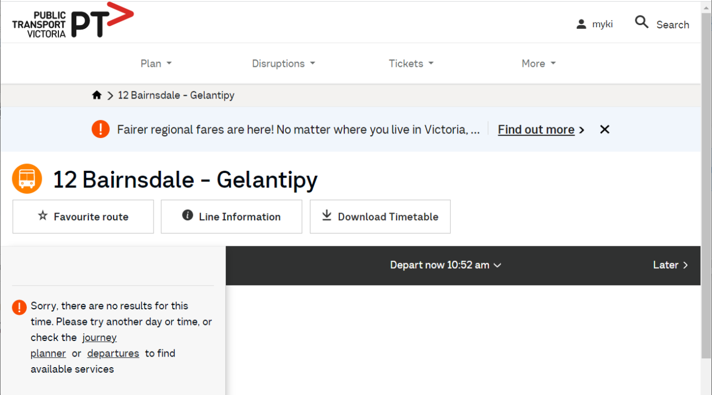This screenshot has height=395, width=712.
Task: Open the Depart now 10:52 am time selector
Action: [446, 265]
